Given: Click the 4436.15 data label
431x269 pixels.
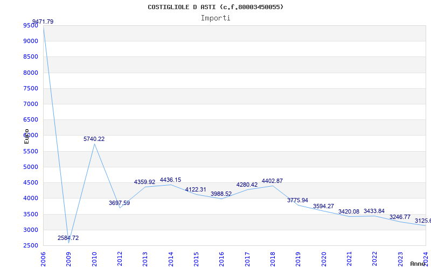Looking at the screenshot, I should 170,180.
